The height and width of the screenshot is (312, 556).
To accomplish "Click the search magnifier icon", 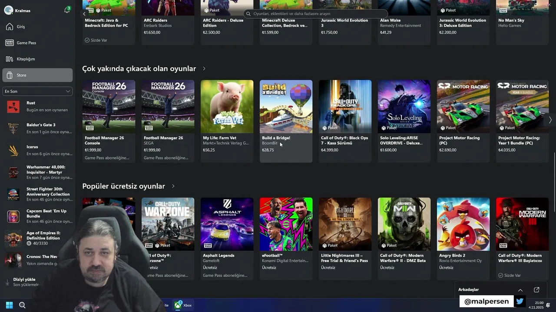I will 248,14.
